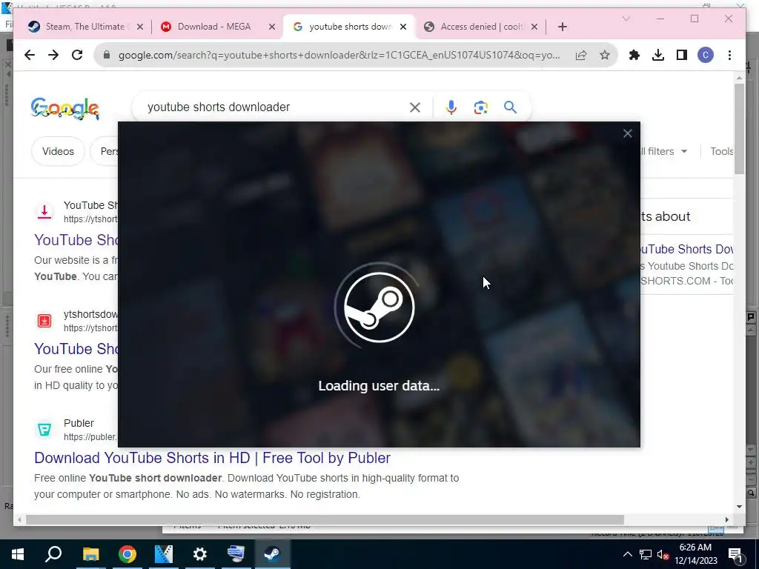This screenshot has width=759, height=569.
Task: Click the muted volume tray icon
Action: (x=663, y=555)
